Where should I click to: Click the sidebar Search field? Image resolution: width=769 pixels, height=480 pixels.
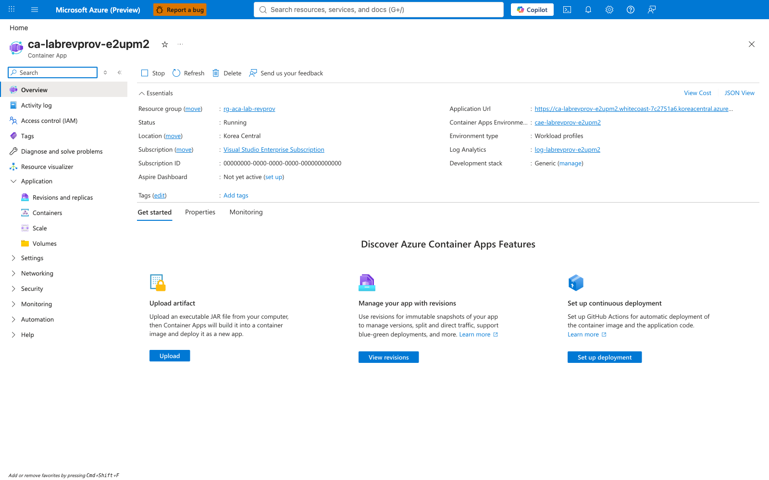point(53,72)
